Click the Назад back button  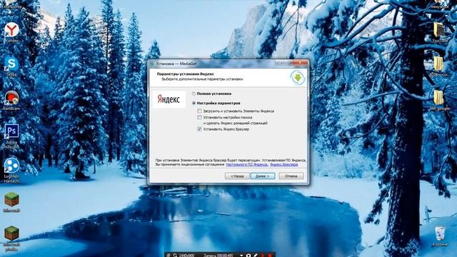tap(237, 176)
